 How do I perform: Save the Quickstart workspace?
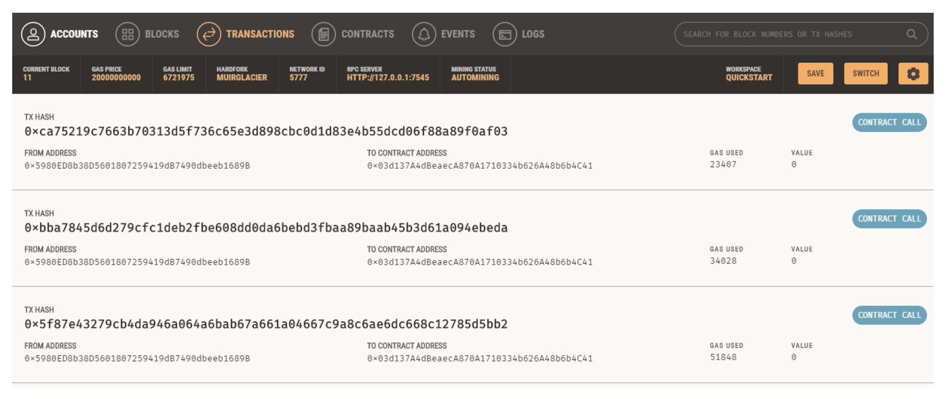815,74
